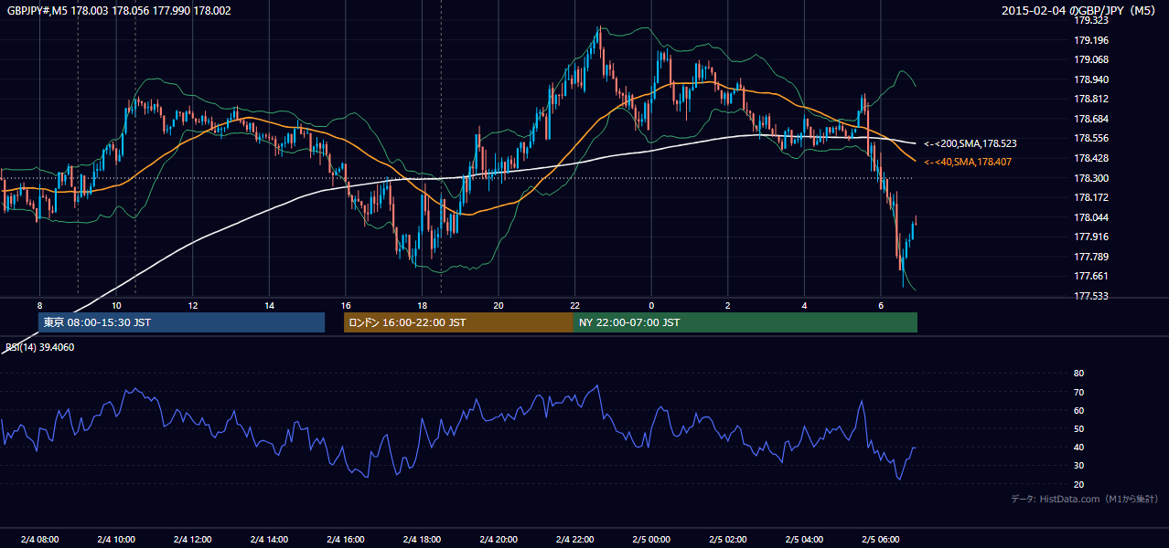Click RSI level 70 on the scale
The height and width of the screenshot is (548, 1169).
[1078, 392]
